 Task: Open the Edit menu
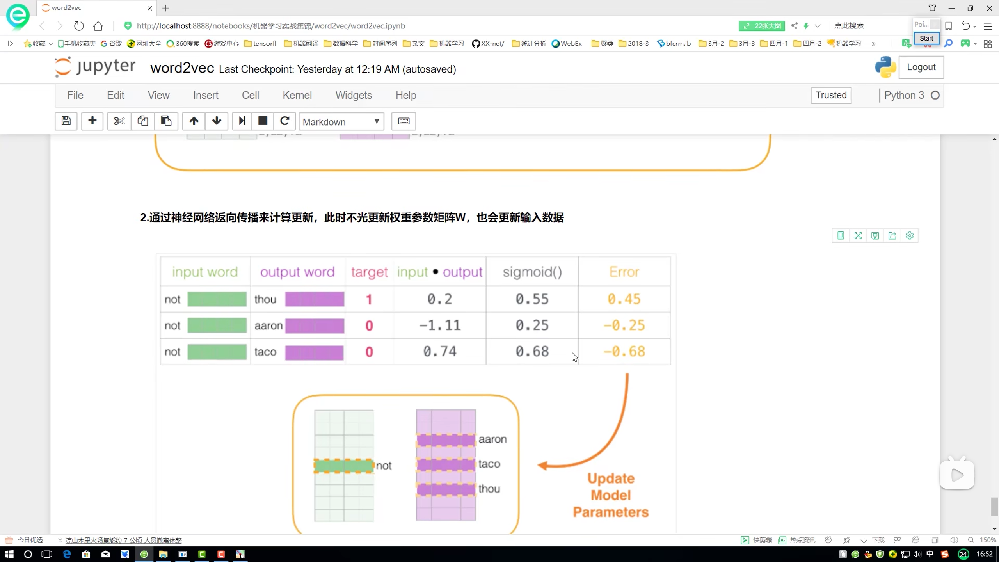coord(116,95)
